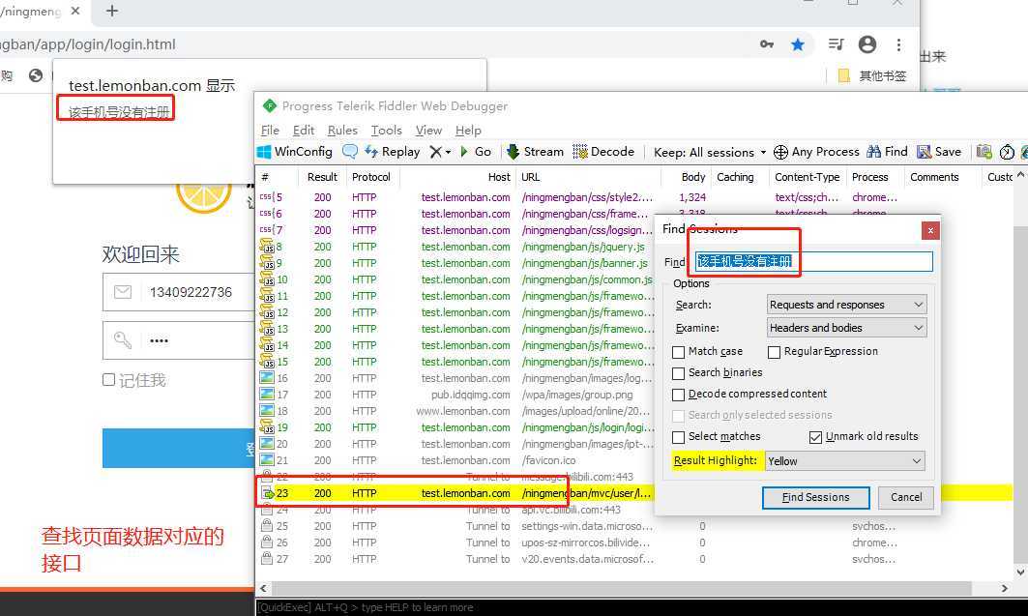
Task: Open the View menu in Fiddler
Action: (428, 131)
